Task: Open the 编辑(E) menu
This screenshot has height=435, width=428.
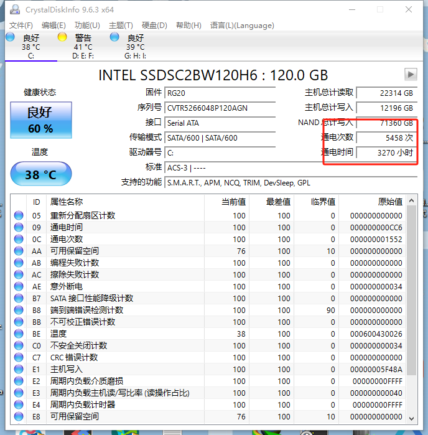Action: point(53,26)
